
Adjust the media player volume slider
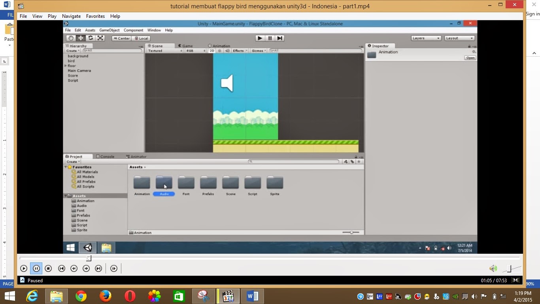(x=512, y=269)
